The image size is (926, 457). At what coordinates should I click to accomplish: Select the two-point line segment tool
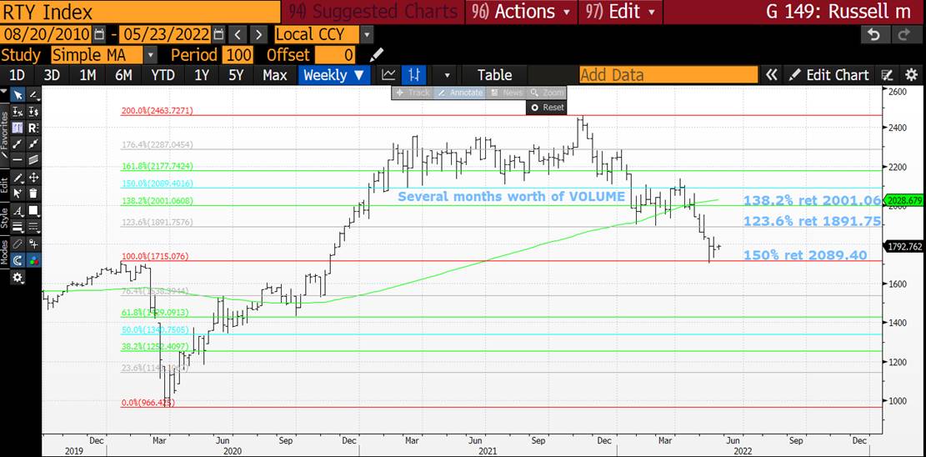[18, 143]
